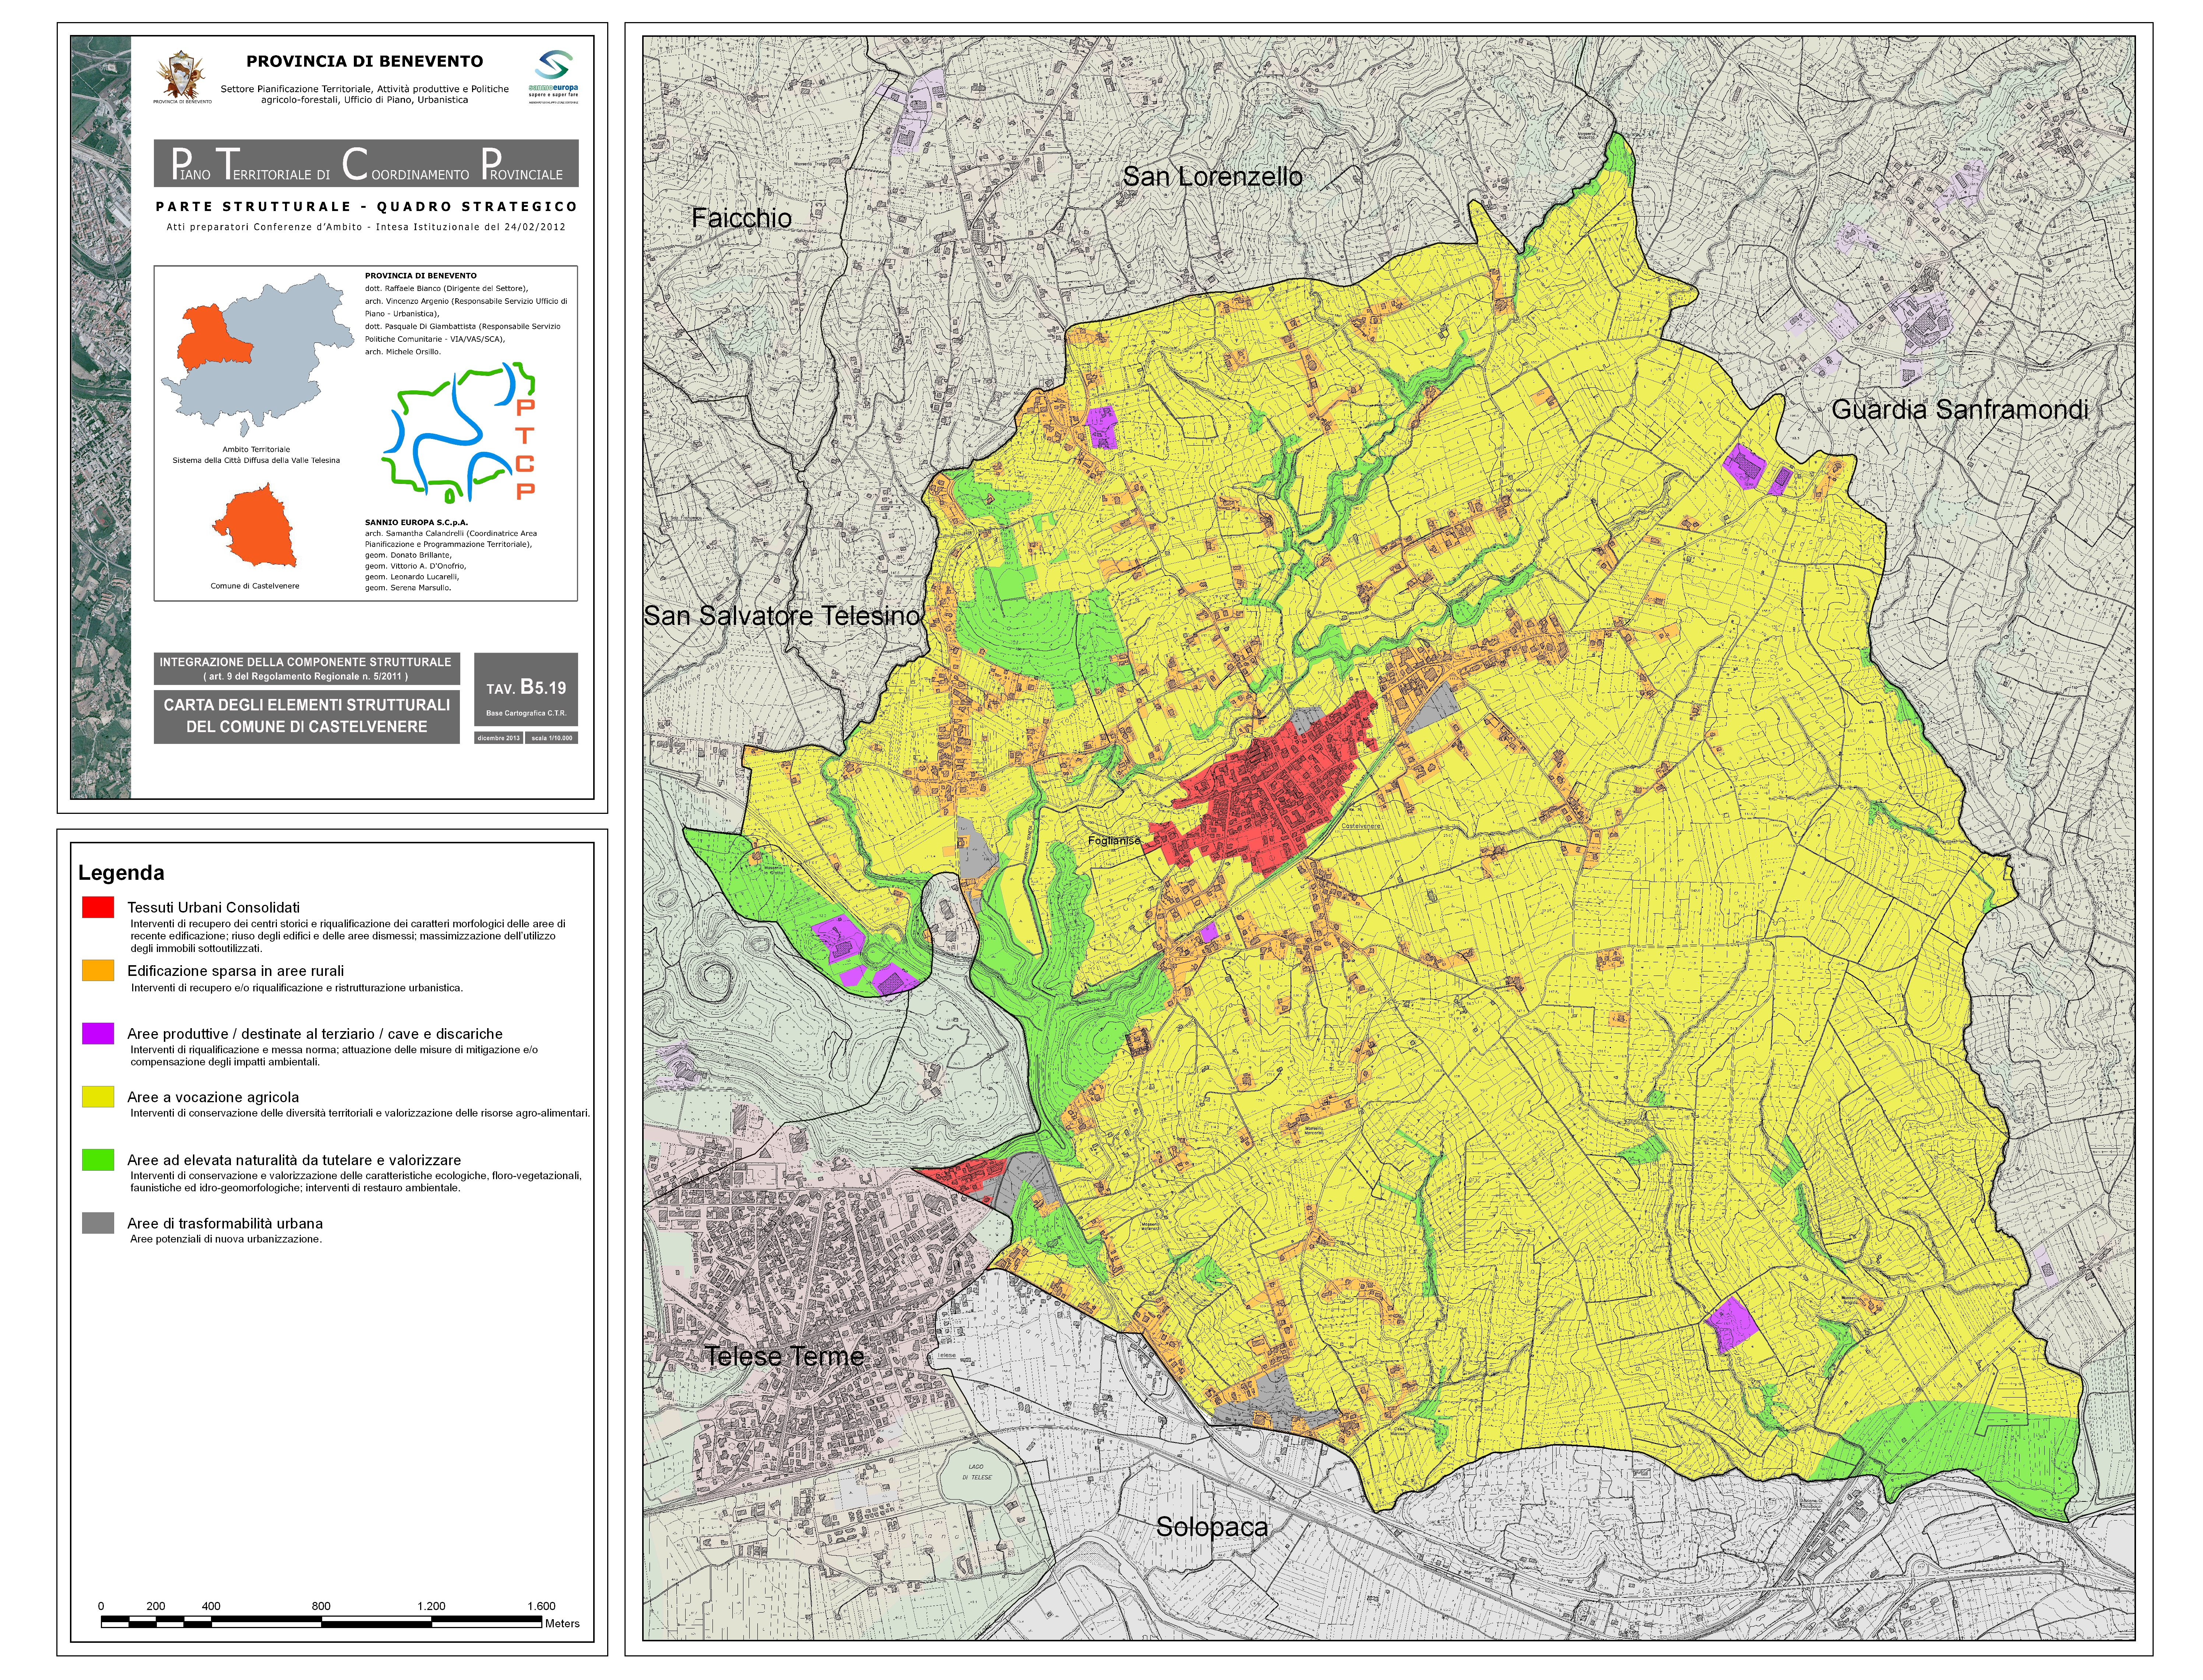Click the 'dicembre 2013' date label
This screenshot has height=1680, width=2203.
point(499,738)
